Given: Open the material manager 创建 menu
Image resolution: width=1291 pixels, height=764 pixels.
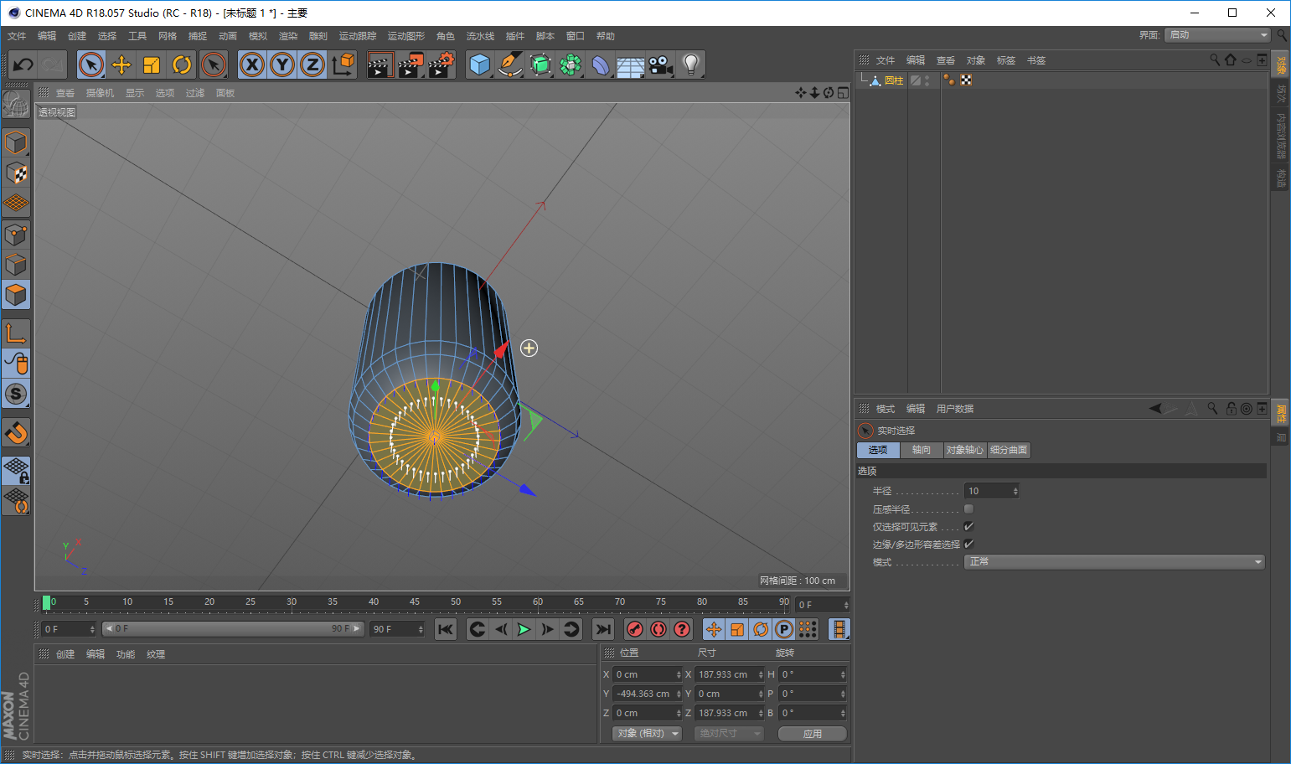Looking at the screenshot, I should coord(65,654).
